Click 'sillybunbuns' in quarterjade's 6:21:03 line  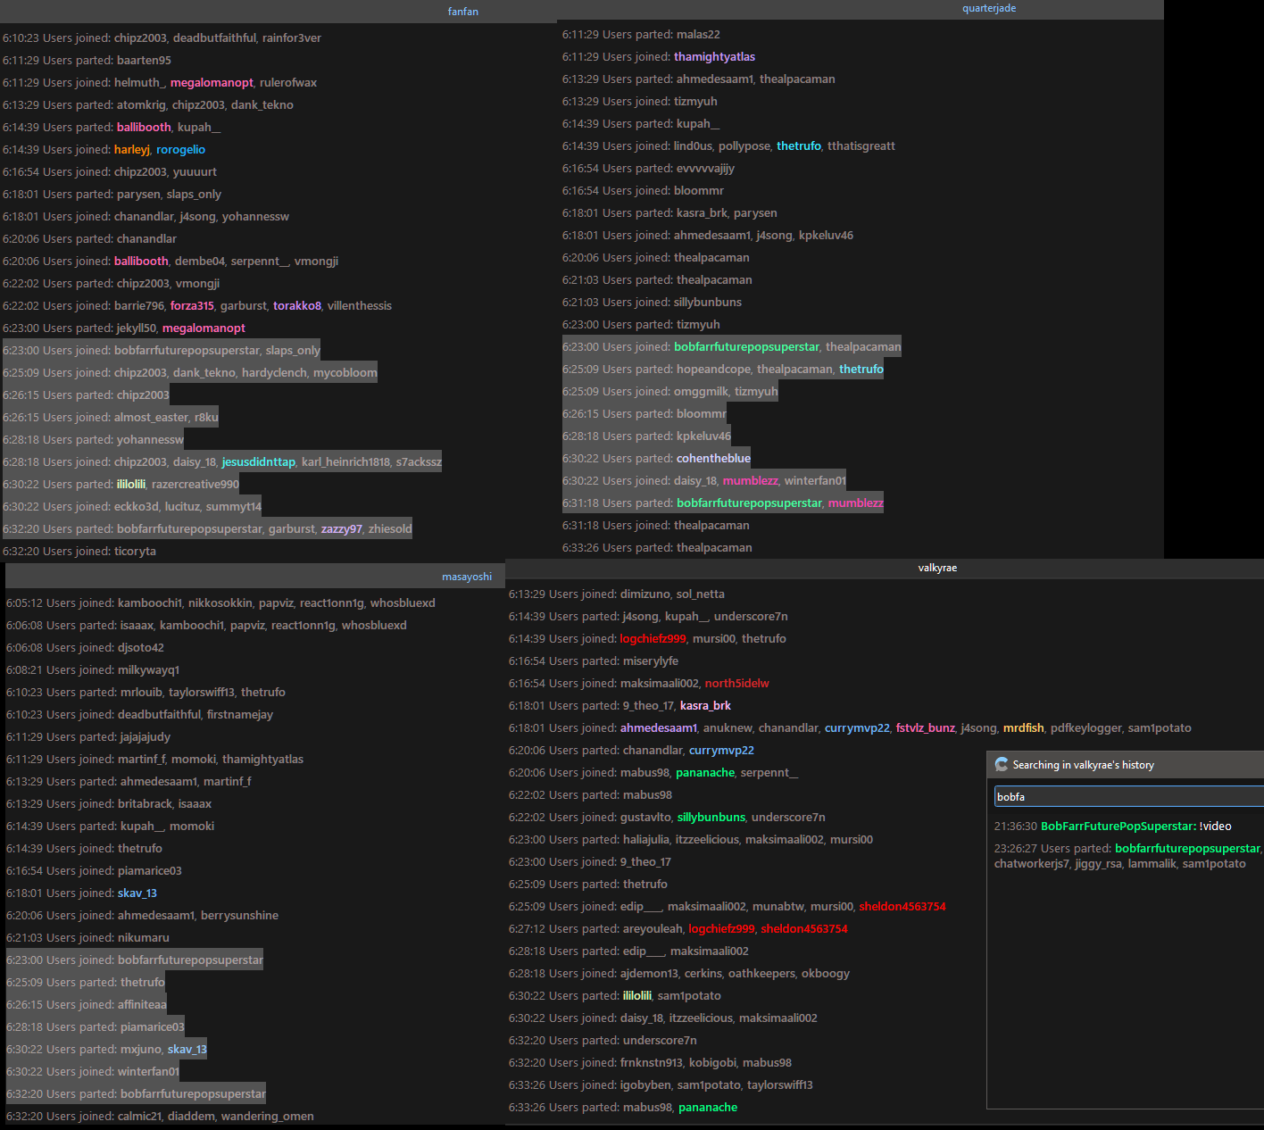pyautogui.click(x=708, y=303)
